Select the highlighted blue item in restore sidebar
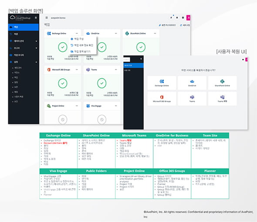This screenshot has width=257, height=222. 133,65
